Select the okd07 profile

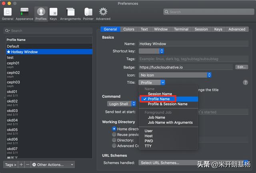pos(49,150)
